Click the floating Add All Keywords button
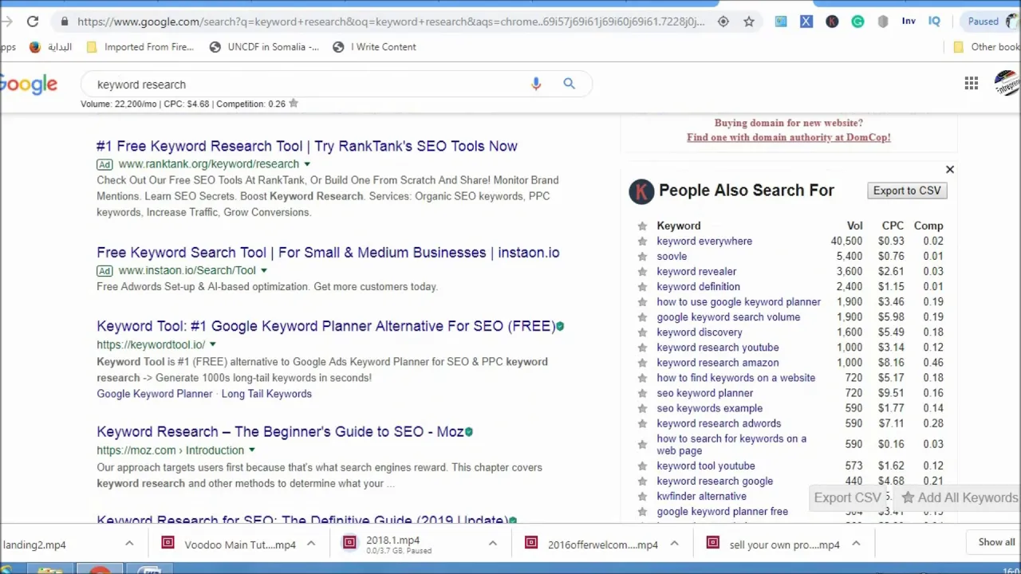 960,497
